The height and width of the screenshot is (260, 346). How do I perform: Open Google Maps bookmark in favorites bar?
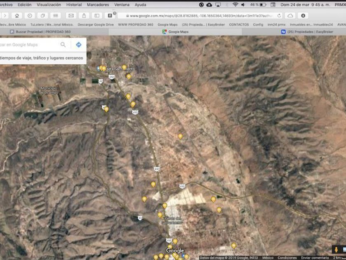tap(168, 24)
